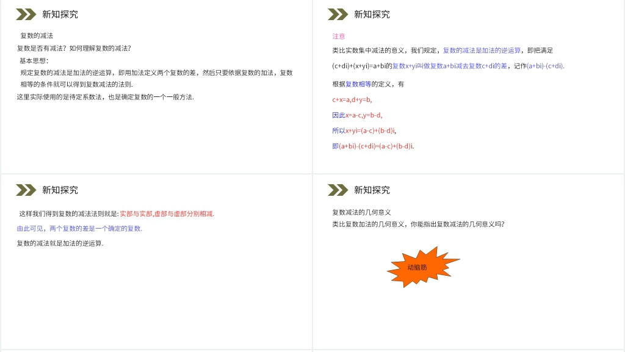625x352 pixels.
Task: Click the double-chevron icon on the 复数的减法 slide
Action: pyautogui.click(x=26, y=14)
